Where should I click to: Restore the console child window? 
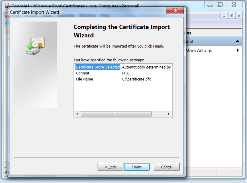[x=232, y=15]
